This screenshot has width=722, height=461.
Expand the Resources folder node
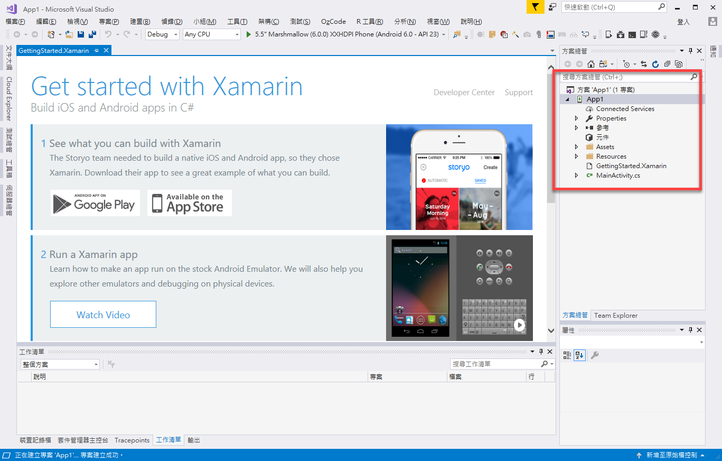577,156
